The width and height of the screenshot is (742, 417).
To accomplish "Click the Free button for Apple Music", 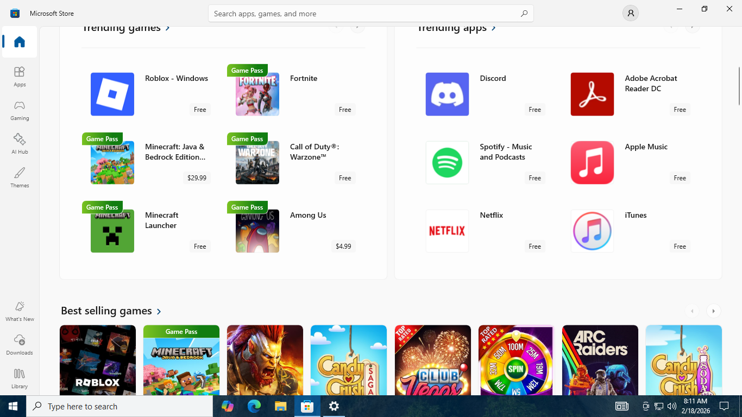I will pos(680,178).
